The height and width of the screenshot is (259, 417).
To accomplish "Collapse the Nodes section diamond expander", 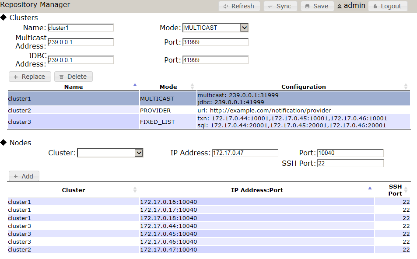I will click(4, 143).
